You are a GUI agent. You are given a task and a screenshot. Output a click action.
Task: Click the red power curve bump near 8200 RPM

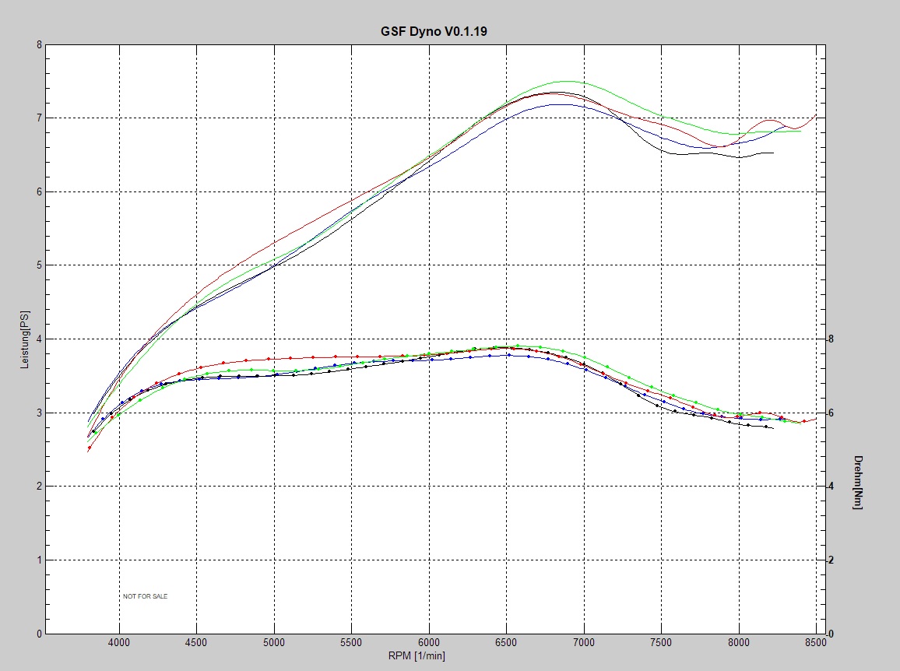tap(770, 121)
